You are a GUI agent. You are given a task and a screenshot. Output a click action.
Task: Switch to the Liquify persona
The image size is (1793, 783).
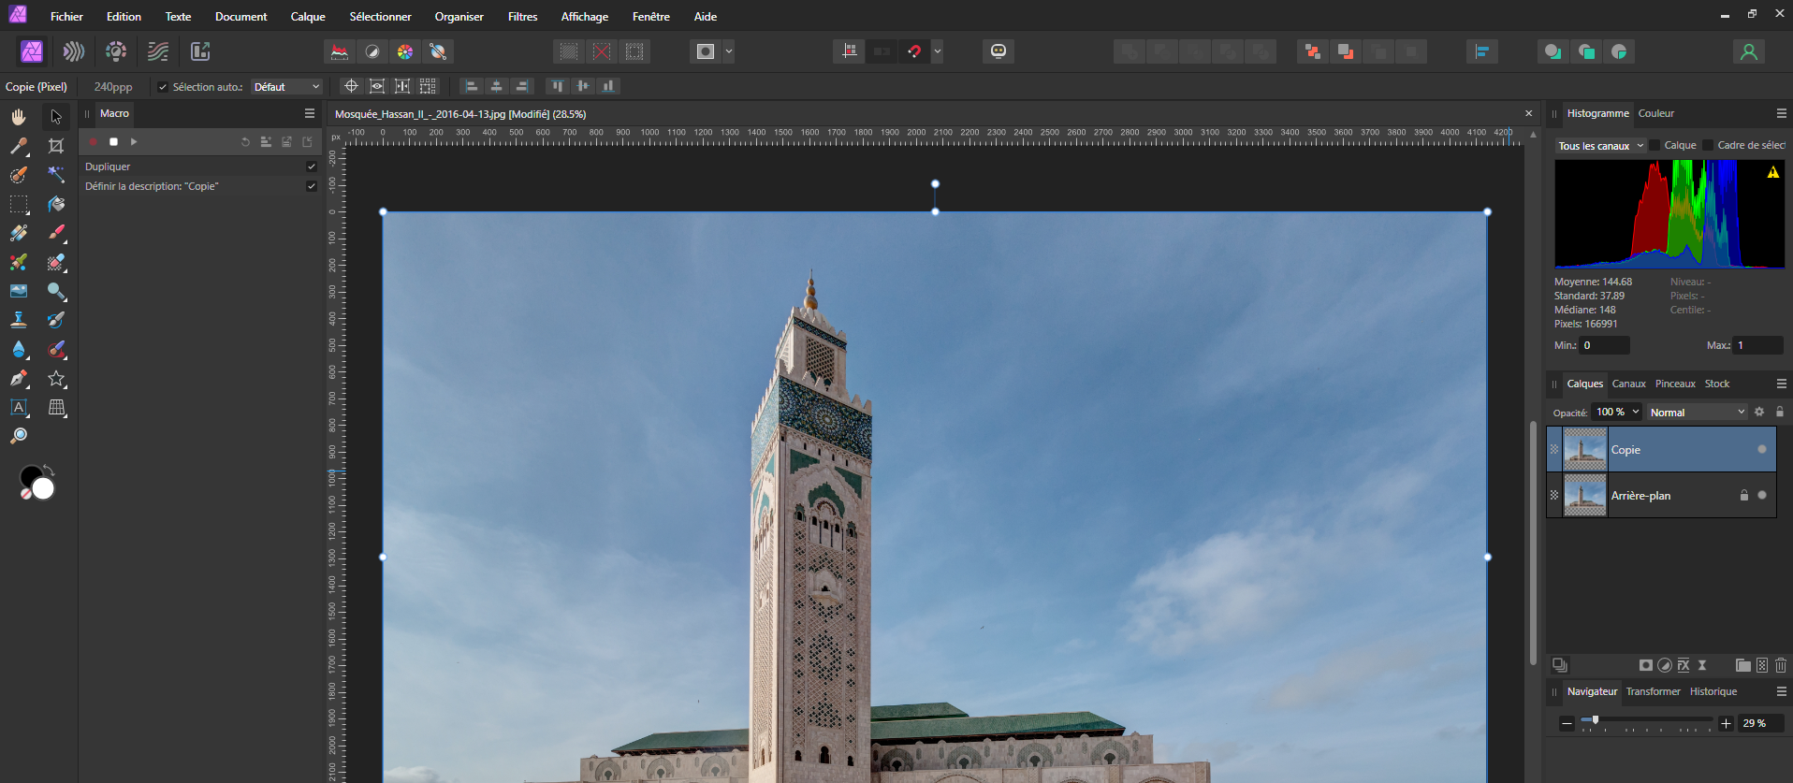point(74,51)
